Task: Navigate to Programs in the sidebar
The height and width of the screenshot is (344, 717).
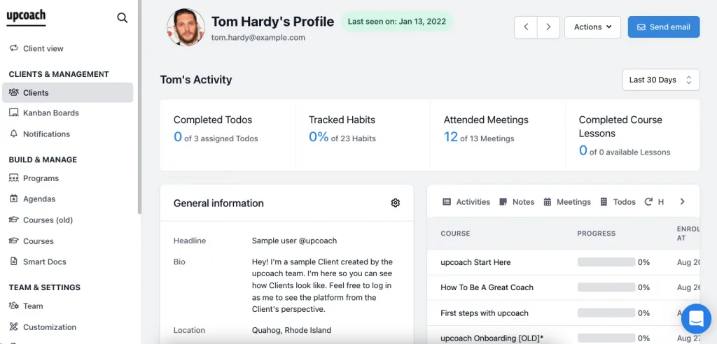Action: [41, 178]
